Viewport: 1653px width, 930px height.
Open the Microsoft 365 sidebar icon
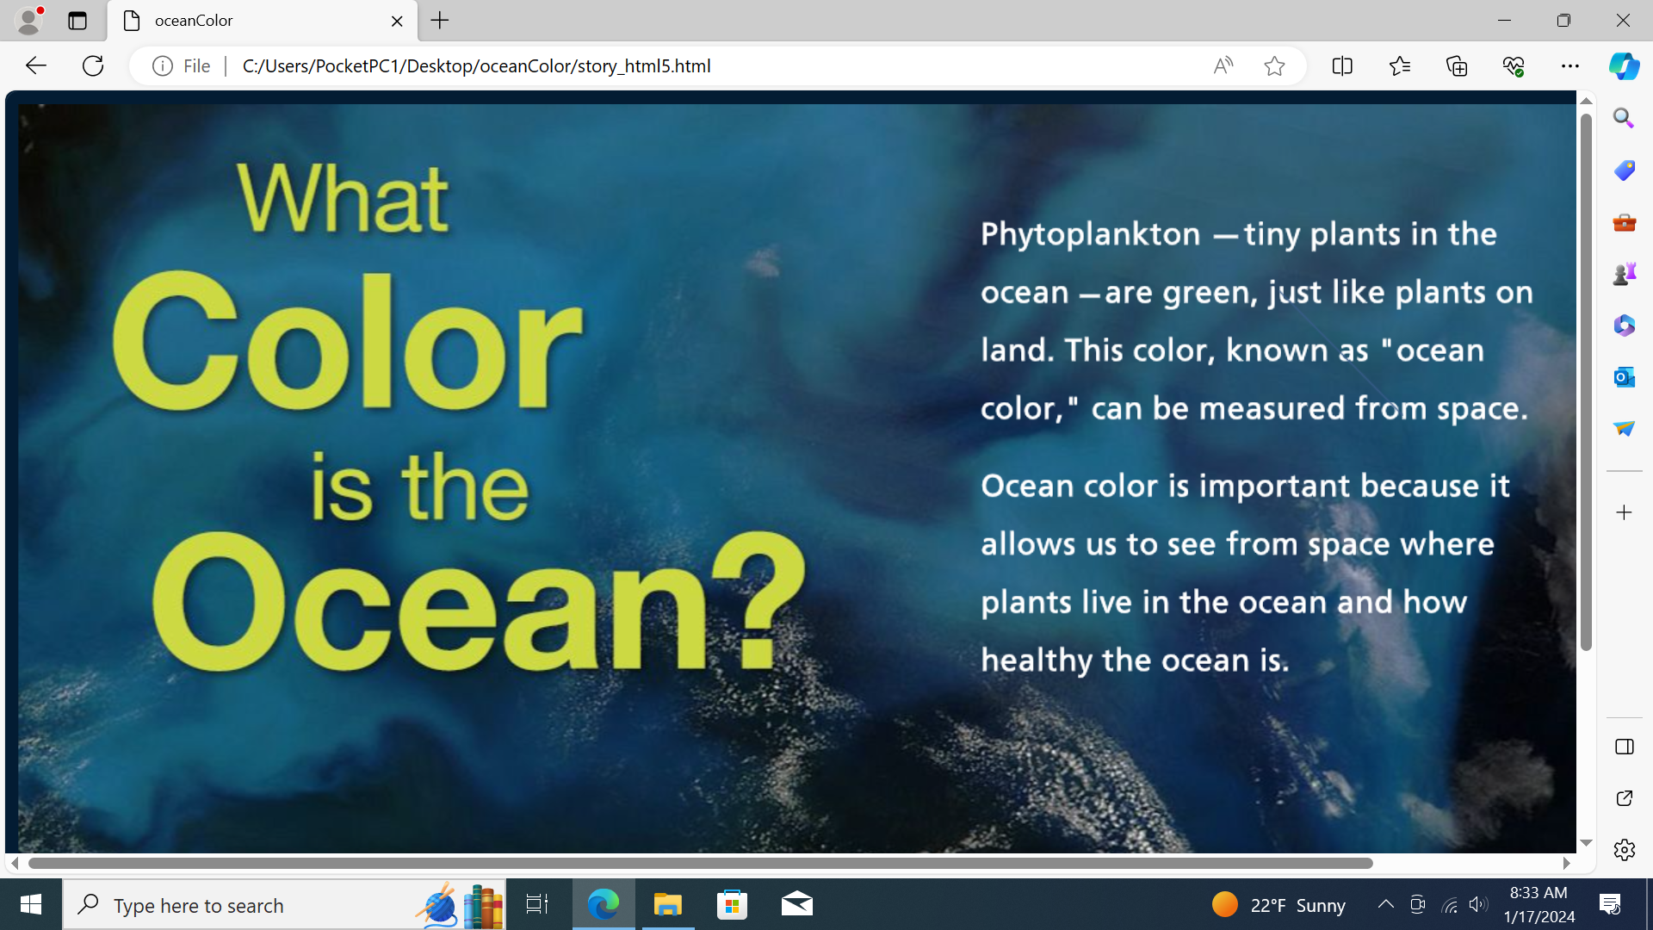click(x=1624, y=325)
